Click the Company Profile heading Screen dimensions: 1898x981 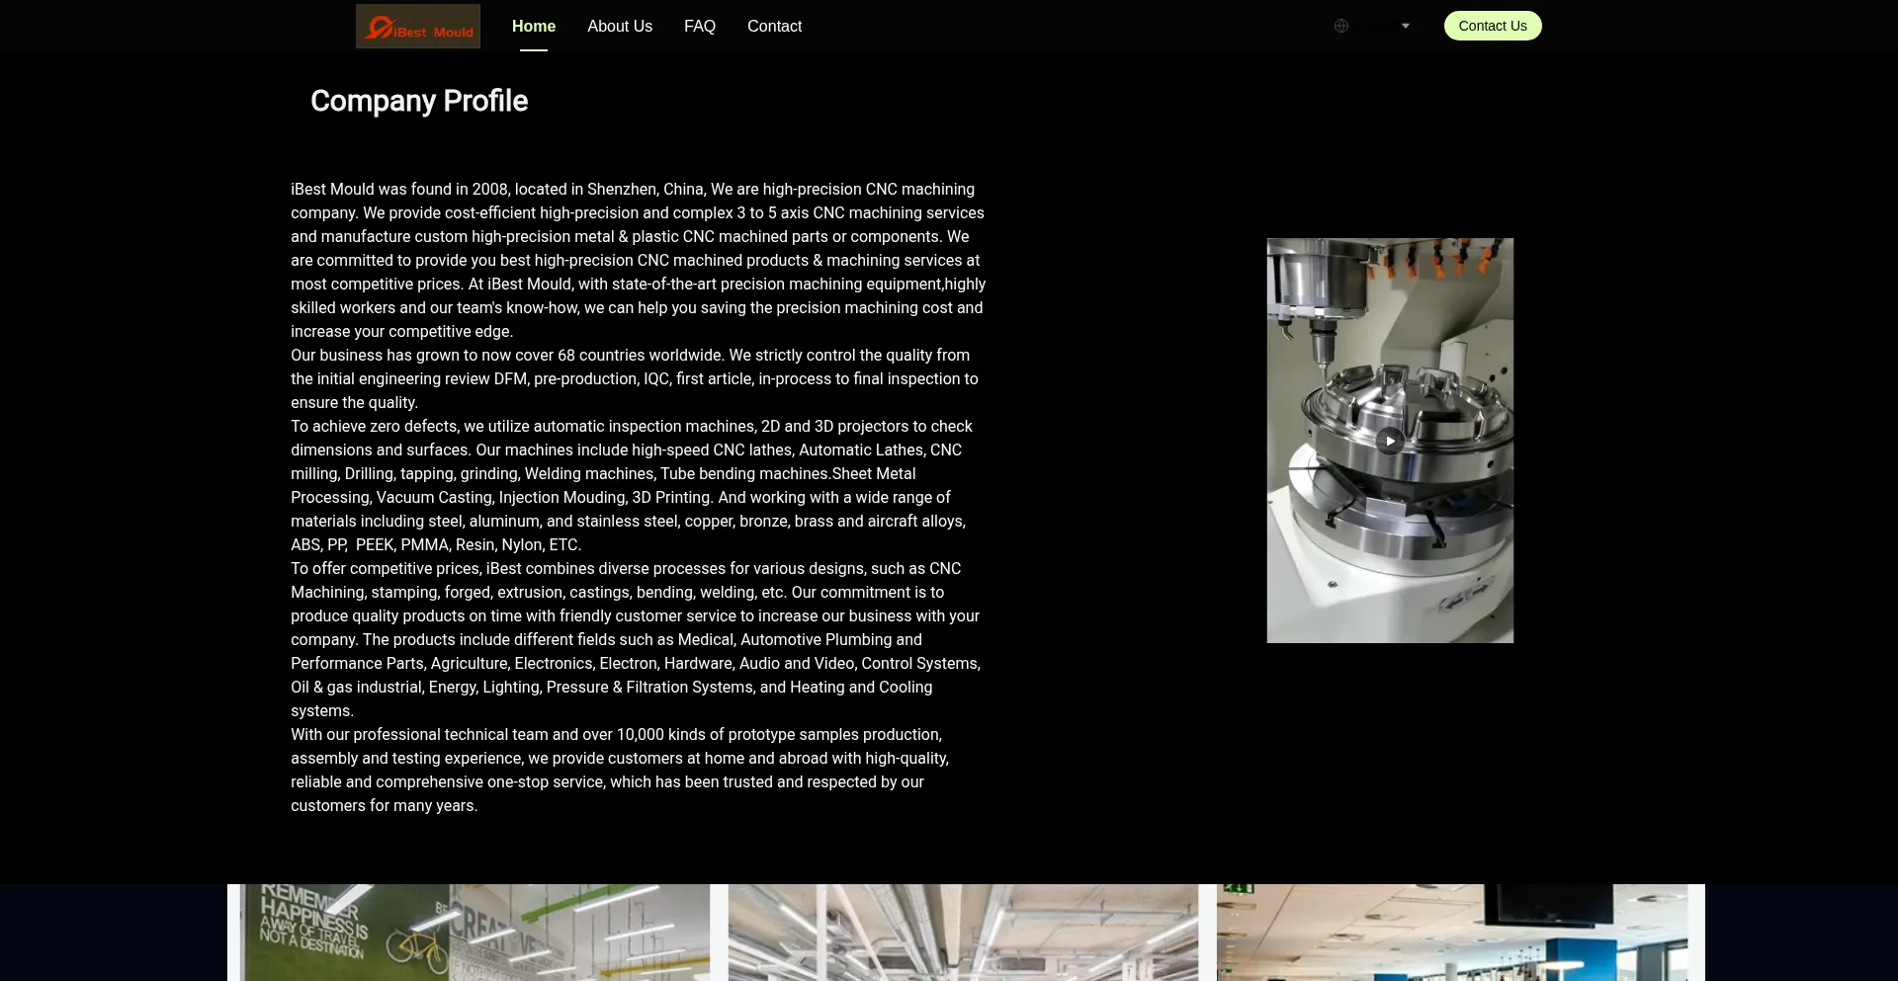point(419,101)
